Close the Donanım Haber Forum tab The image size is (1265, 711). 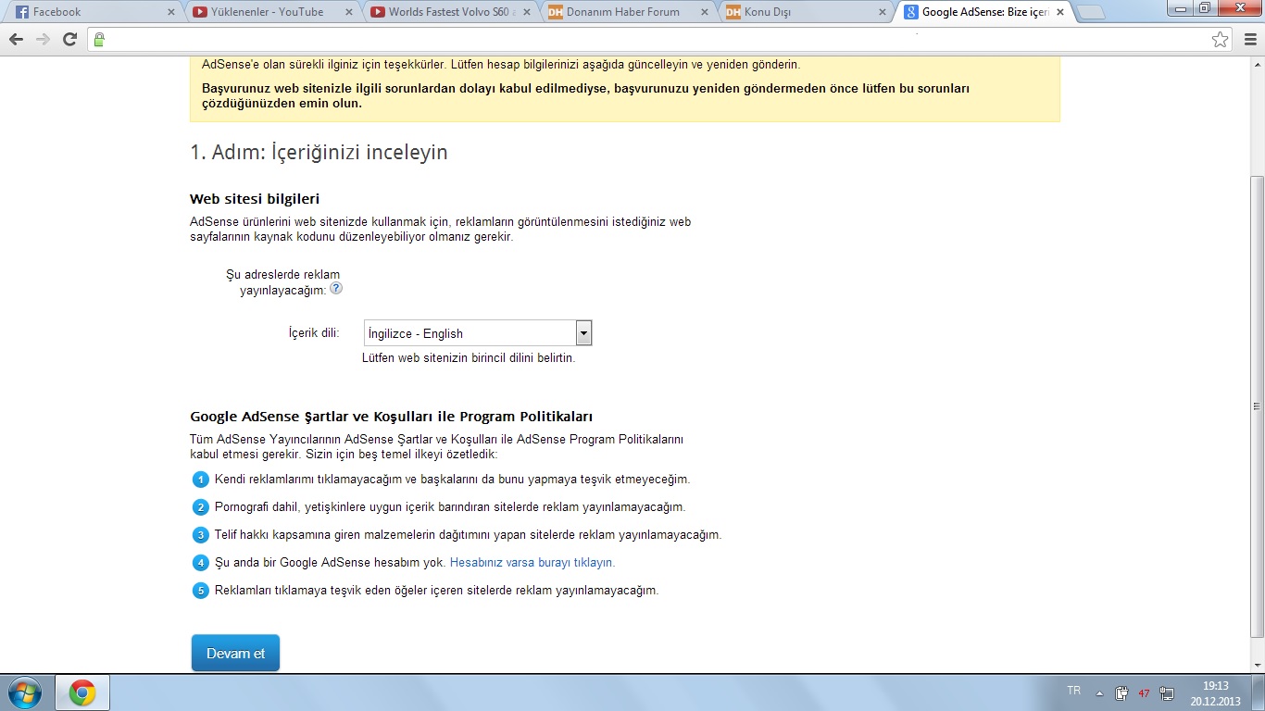[704, 12]
